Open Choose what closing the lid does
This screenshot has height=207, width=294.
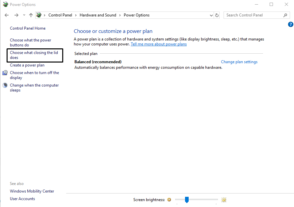click(34, 55)
